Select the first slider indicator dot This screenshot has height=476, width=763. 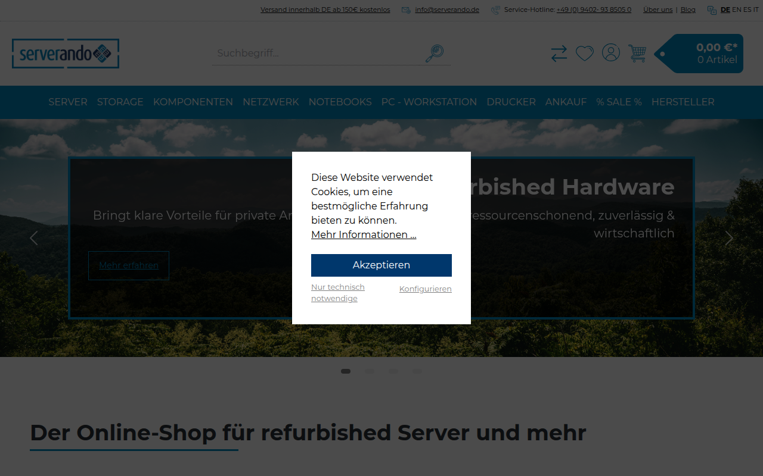[346, 371]
